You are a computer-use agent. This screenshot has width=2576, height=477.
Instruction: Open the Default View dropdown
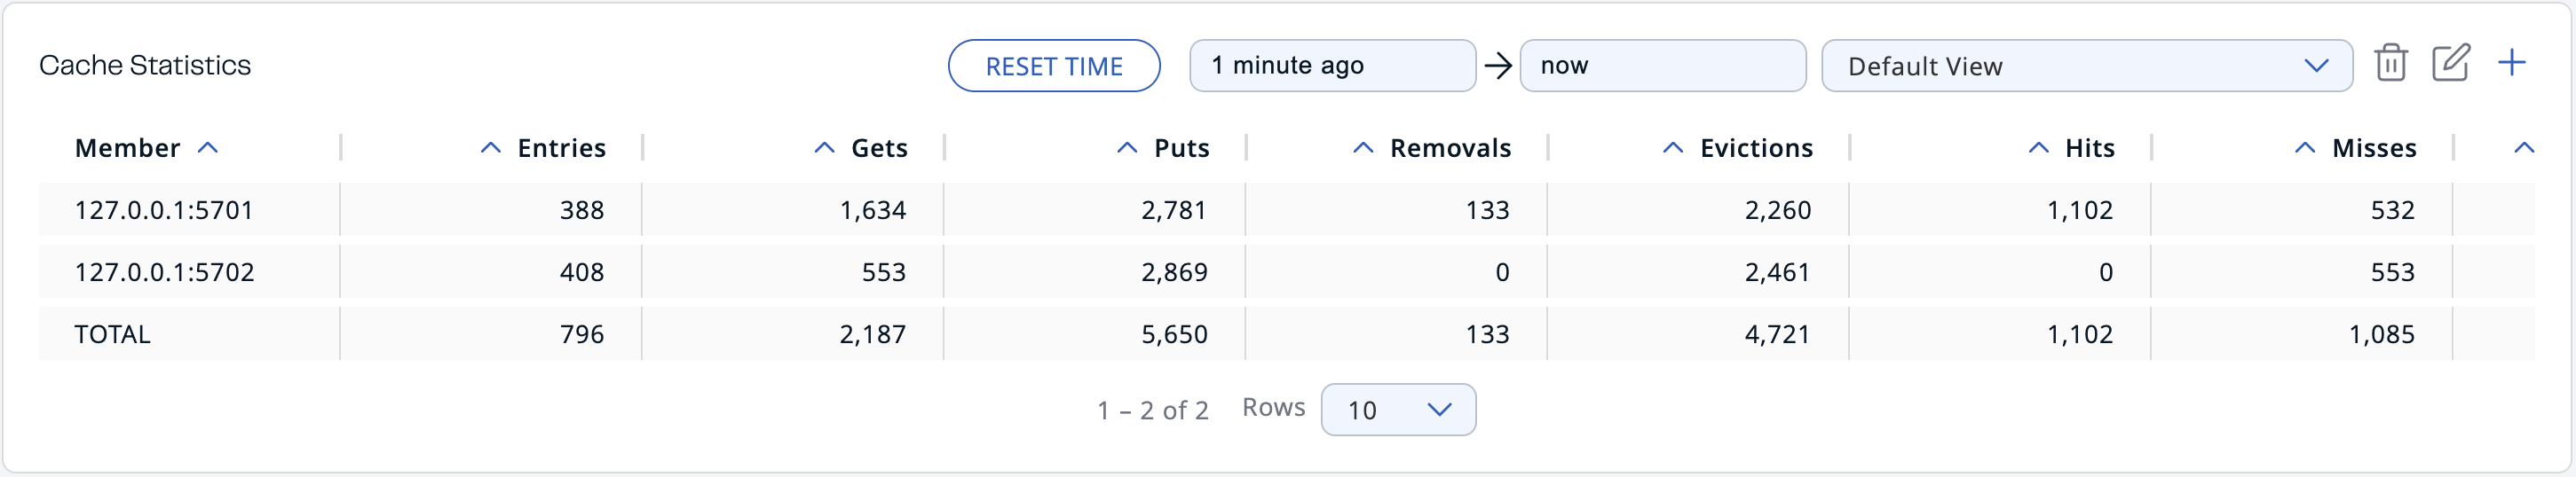coord(2086,66)
